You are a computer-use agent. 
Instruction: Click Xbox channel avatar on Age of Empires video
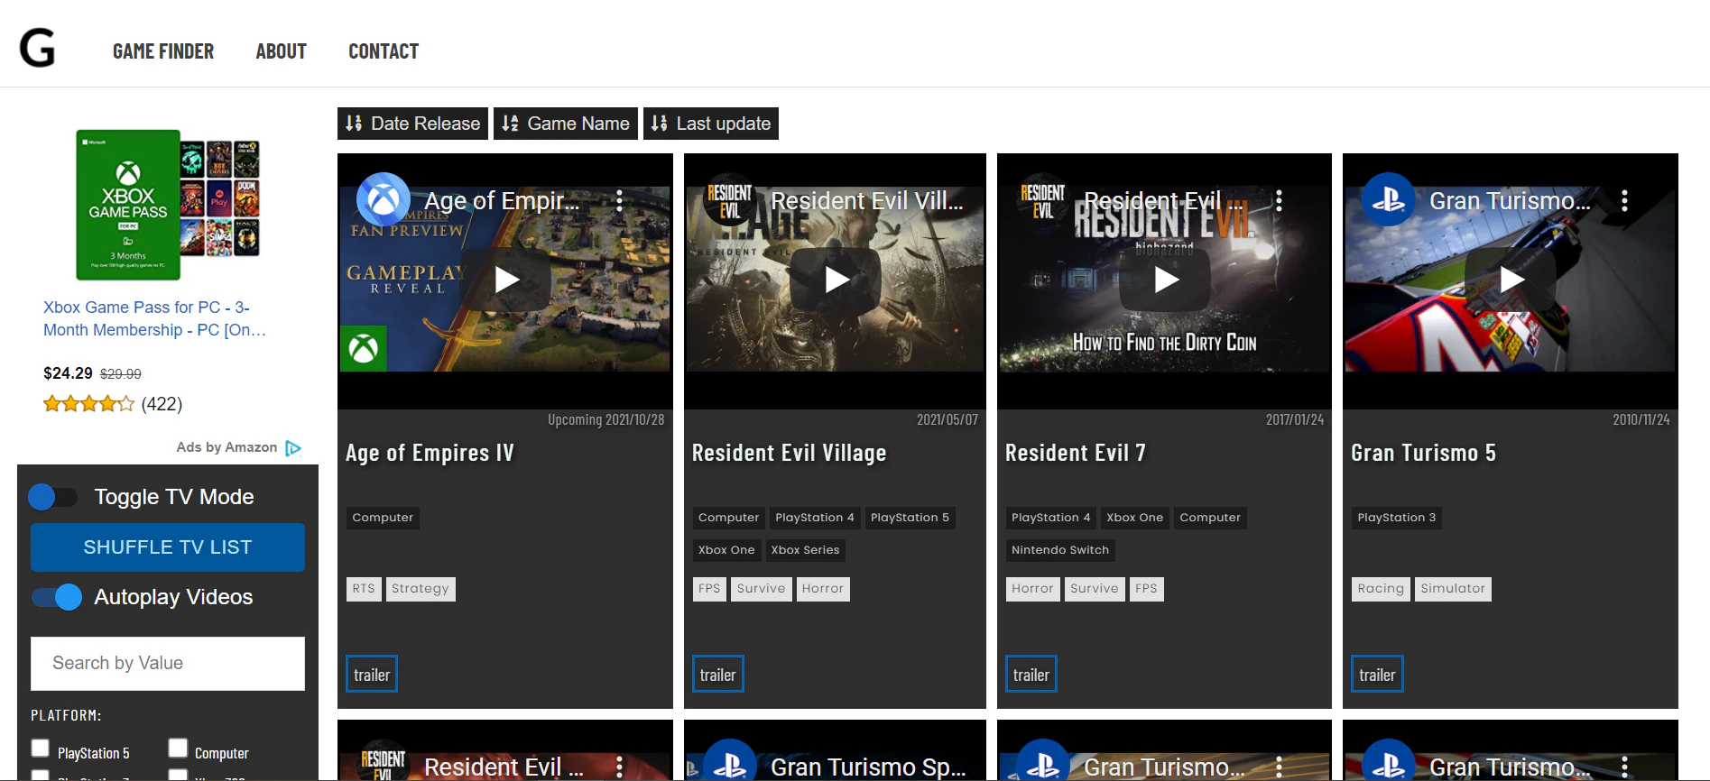point(384,199)
